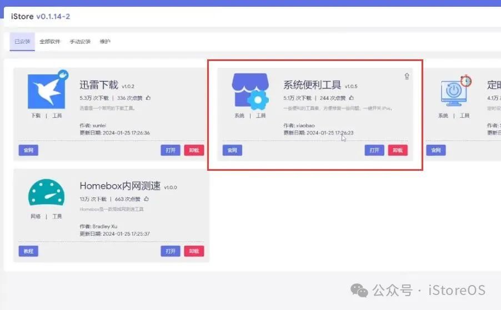The image size is (501, 310).
Task: Click the Homebox speedometer icon
Action: coord(46,192)
